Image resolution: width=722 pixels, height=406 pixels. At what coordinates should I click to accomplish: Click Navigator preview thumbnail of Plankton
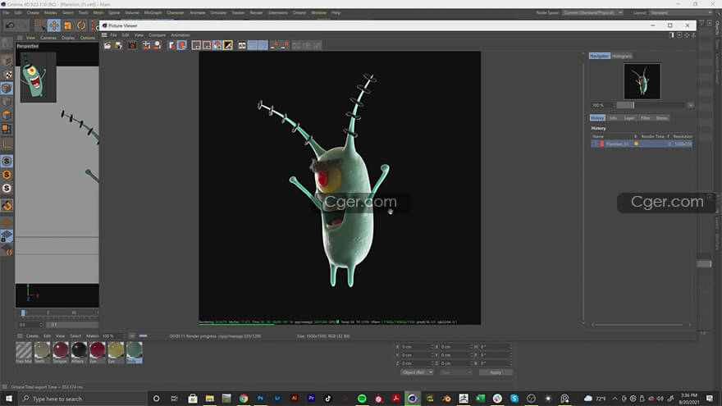pos(642,81)
